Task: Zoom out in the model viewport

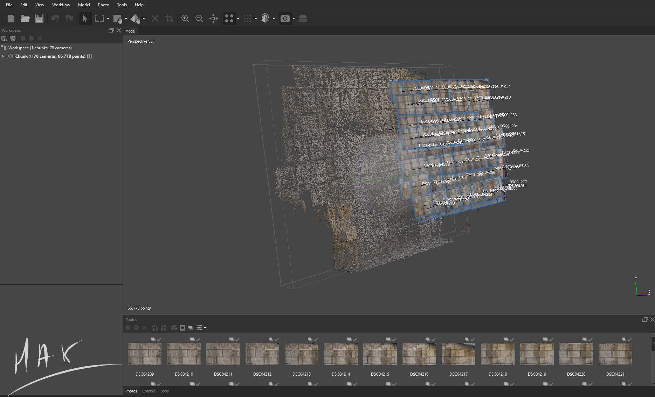Action: (199, 19)
